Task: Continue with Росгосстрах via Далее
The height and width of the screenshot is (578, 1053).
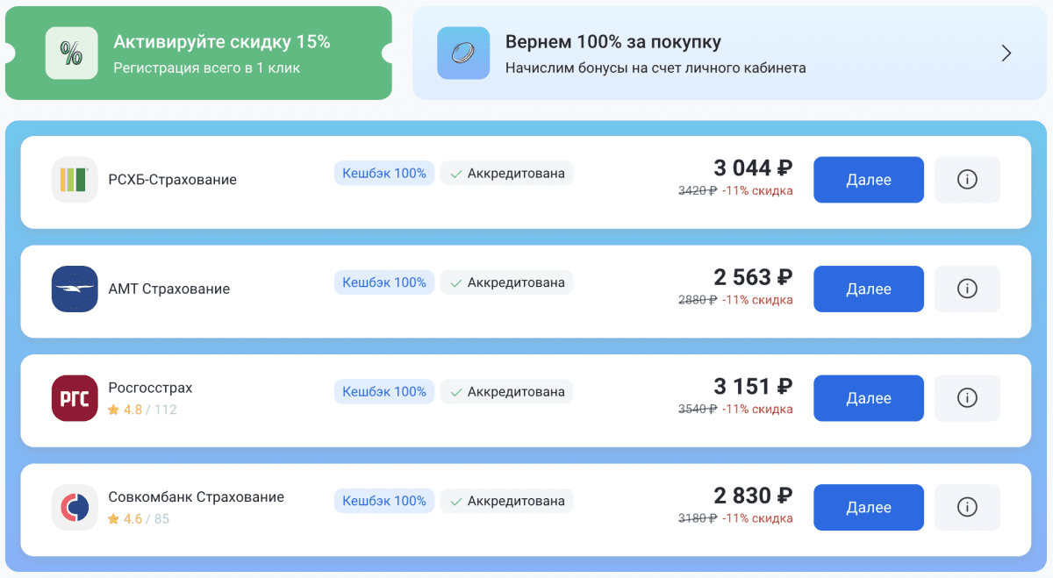Action: tap(868, 398)
